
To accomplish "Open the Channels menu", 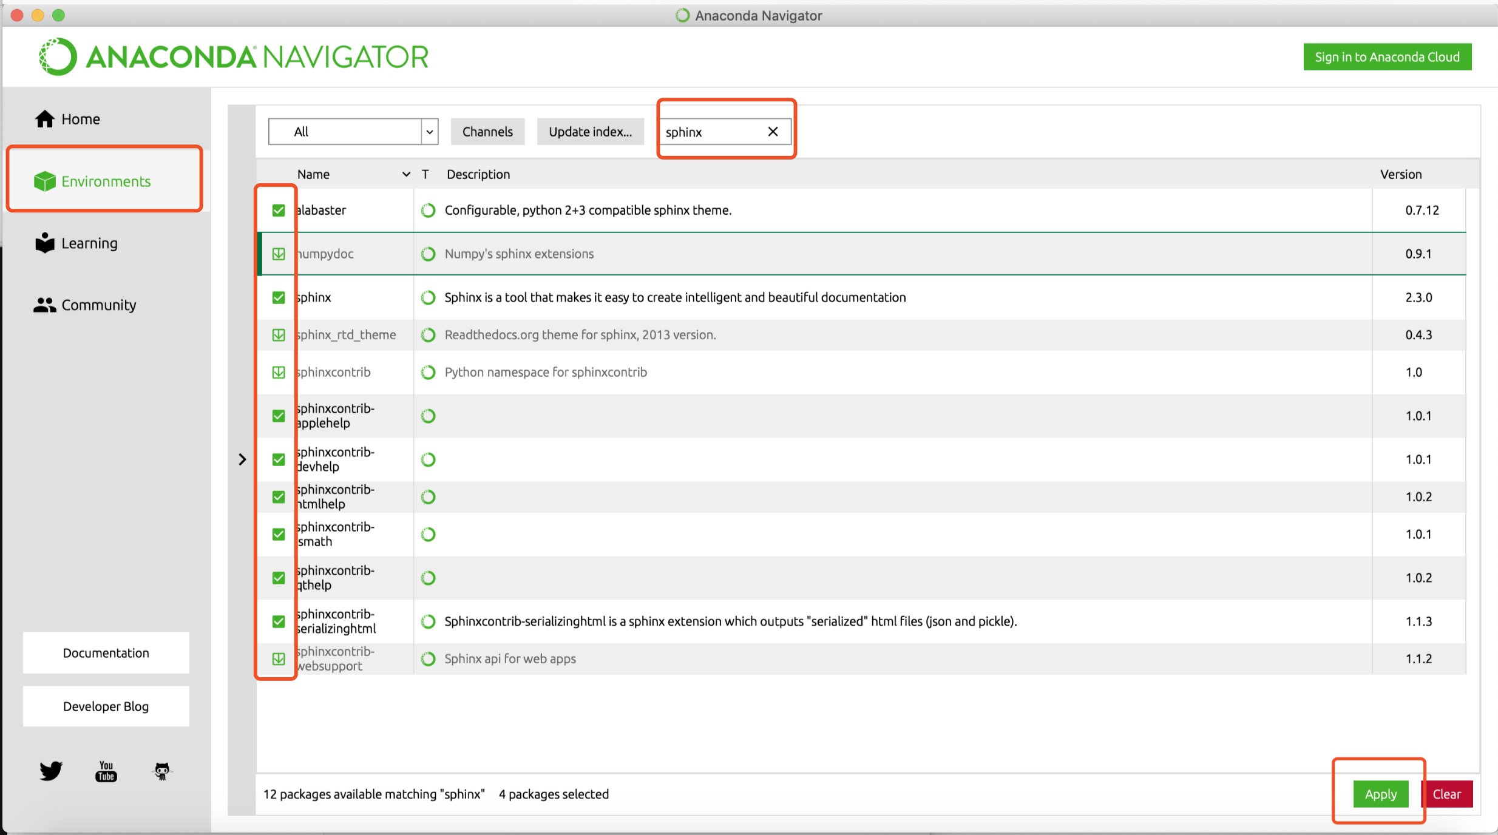I will [487, 131].
